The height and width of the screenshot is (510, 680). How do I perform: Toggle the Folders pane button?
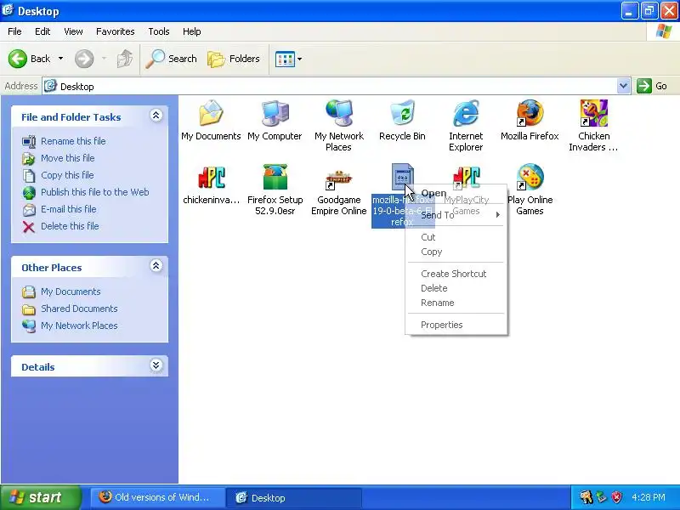tap(234, 59)
